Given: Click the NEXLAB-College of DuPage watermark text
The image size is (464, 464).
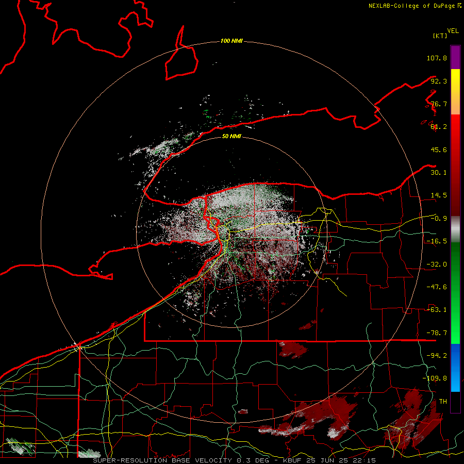Looking at the screenshot, I should tap(415, 6).
